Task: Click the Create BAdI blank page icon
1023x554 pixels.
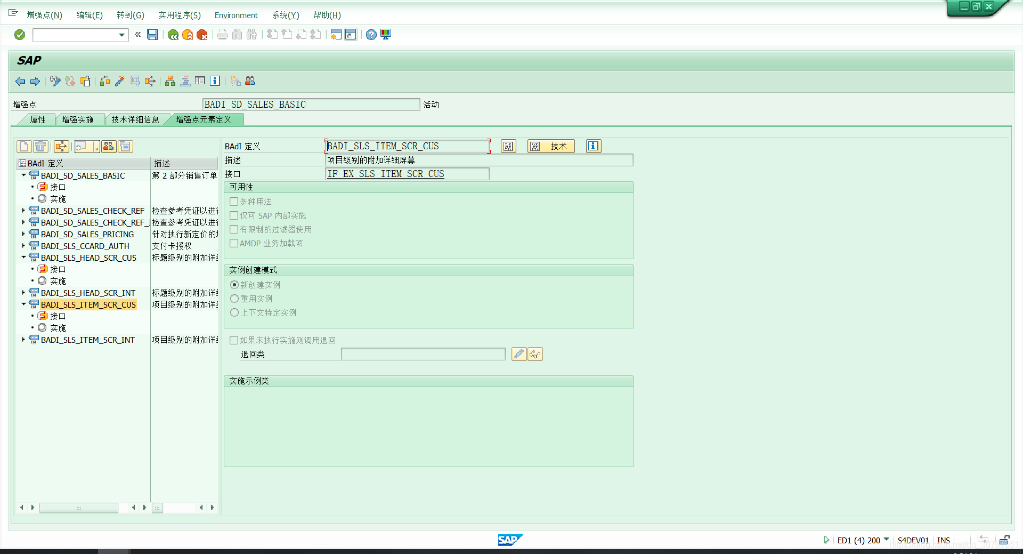Action: [24, 146]
